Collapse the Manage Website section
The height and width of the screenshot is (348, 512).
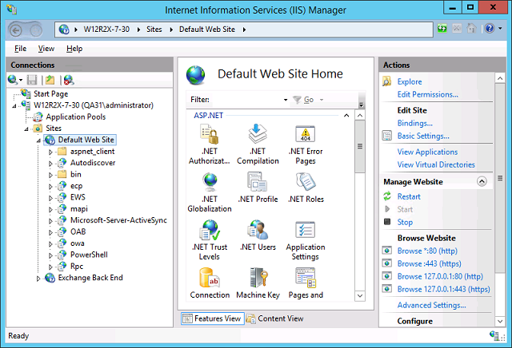point(482,182)
